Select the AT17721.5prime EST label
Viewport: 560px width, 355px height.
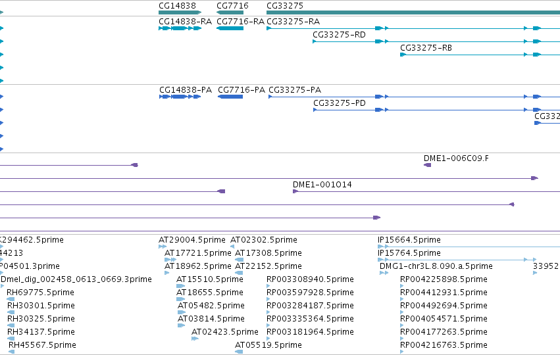[198, 253]
